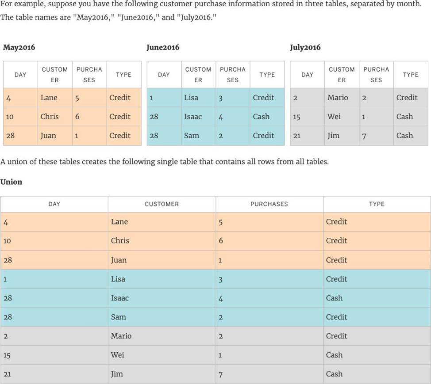Click the May2016 table heading
431x384 pixels.
(19, 47)
